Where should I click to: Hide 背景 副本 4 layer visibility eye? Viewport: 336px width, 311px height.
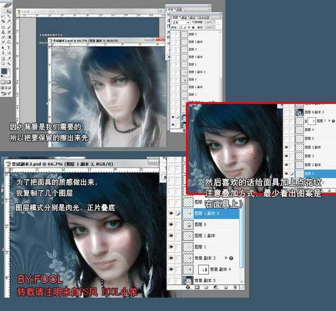pos(171,269)
